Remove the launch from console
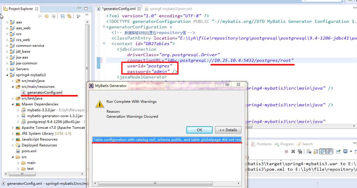The width and height of the screenshot is (357, 188). pyautogui.click(x=293, y=151)
